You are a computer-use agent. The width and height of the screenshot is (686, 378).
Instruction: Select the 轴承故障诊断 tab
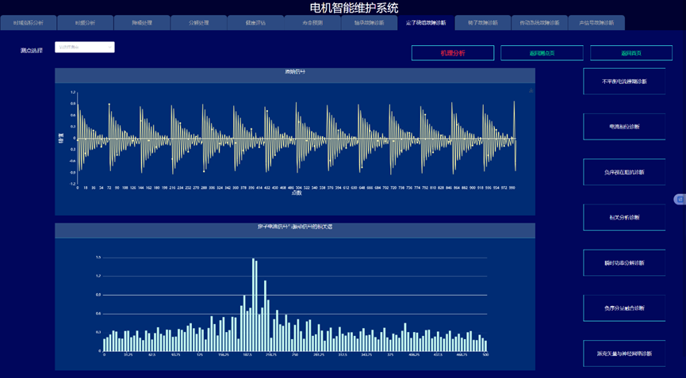370,23
